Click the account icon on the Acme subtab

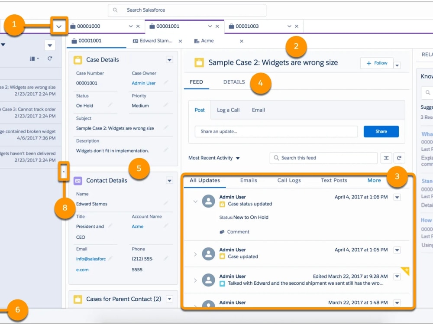[197, 41]
